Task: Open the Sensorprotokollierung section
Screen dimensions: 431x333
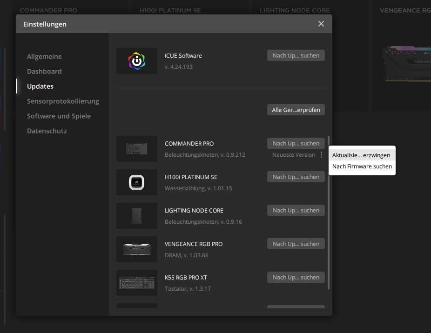Action: 63,101
